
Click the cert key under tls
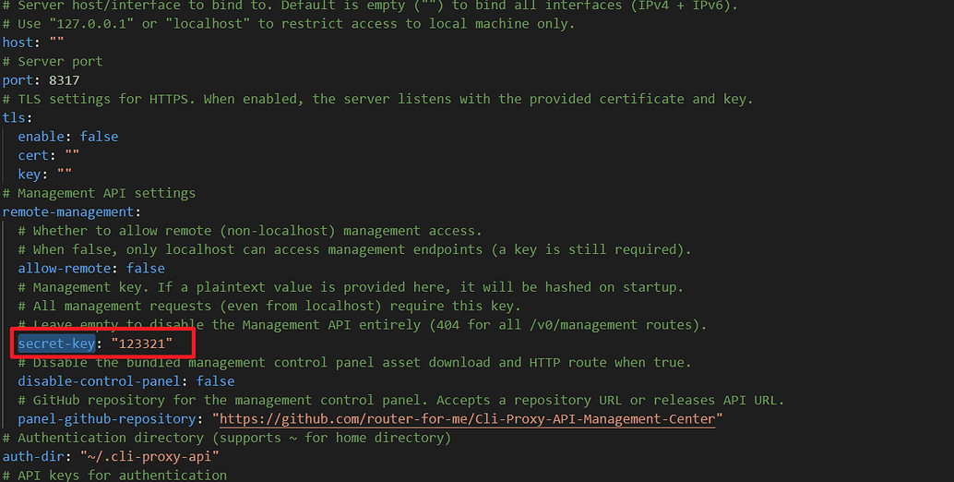(33, 155)
